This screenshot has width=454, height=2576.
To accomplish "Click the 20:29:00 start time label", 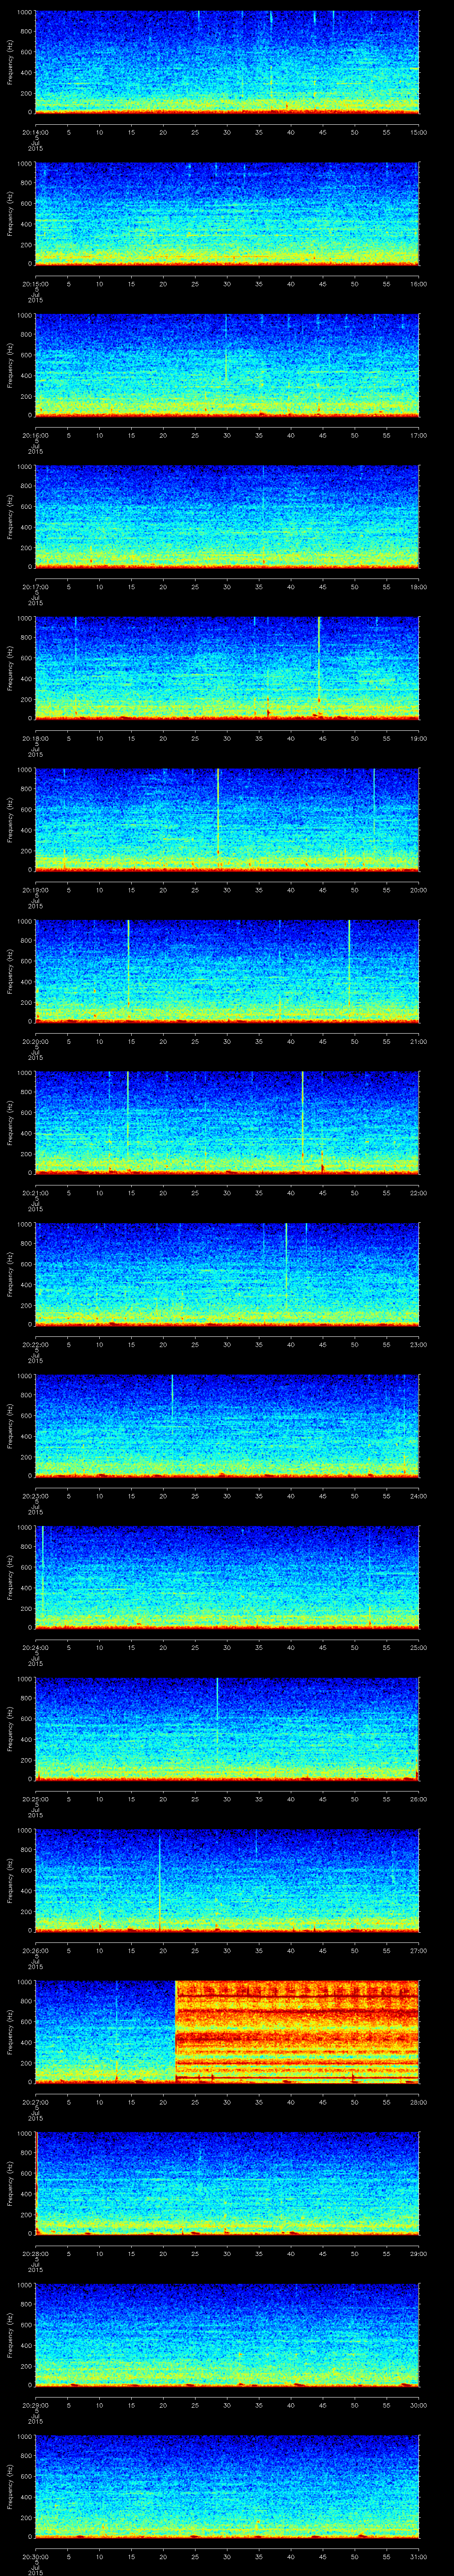I will click(x=35, y=2405).
